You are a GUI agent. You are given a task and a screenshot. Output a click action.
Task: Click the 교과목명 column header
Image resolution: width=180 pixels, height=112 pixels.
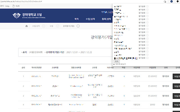55,68
